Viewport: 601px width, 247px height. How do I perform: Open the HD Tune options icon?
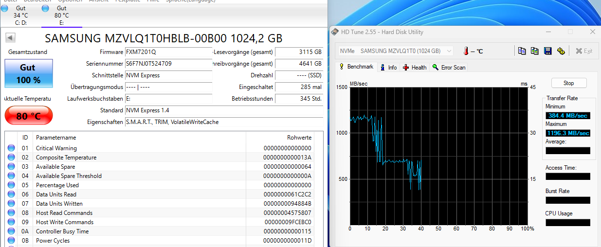561,51
